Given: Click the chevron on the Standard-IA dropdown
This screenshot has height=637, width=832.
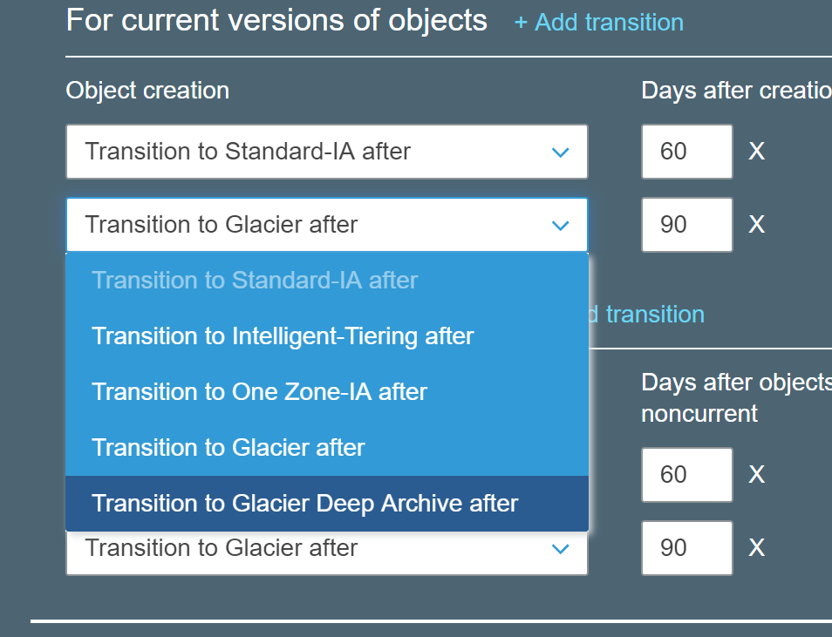Looking at the screenshot, I should tap(561, 152).
